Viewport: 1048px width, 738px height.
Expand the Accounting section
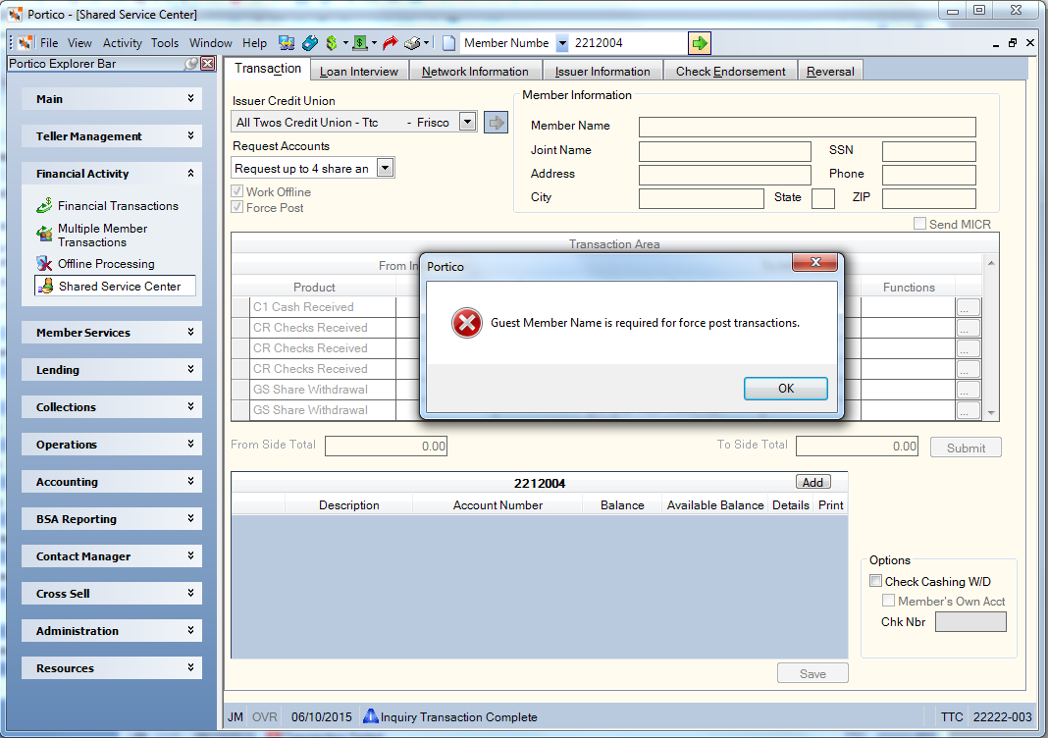pos(112,482)
